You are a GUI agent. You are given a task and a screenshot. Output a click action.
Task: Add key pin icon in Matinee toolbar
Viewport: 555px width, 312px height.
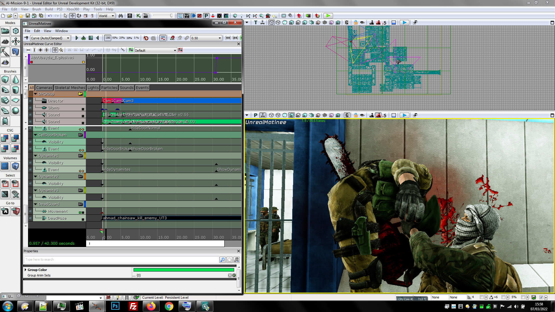(26, 38)
